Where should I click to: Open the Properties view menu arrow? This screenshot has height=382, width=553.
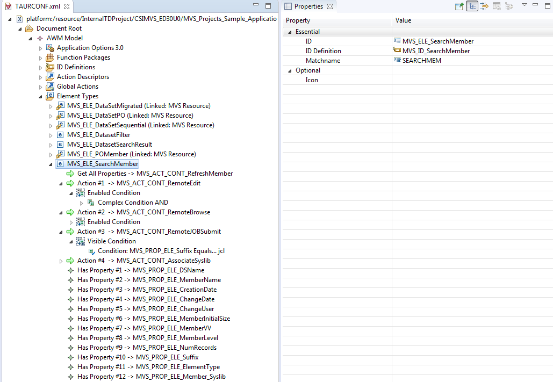(525, 5)
